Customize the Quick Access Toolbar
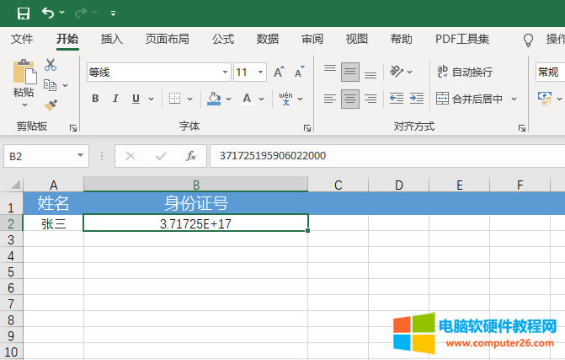The height and width of the screenshot is (360, 565). point(113,13)
